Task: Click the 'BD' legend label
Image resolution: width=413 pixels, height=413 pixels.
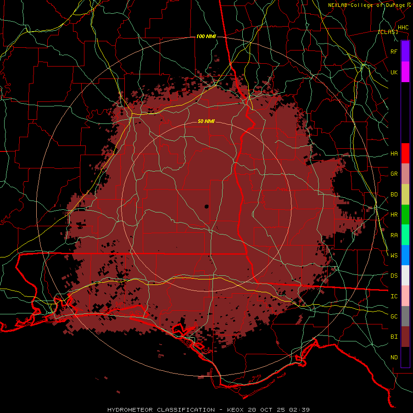Action: point(394,195)
